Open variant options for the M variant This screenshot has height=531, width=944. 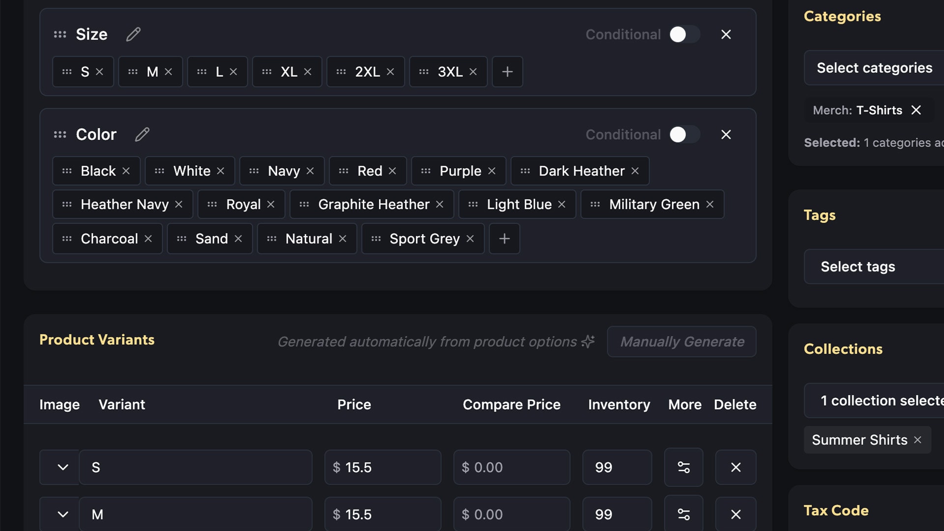pos(683,514)
